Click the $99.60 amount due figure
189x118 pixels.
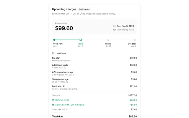point(64,28)
